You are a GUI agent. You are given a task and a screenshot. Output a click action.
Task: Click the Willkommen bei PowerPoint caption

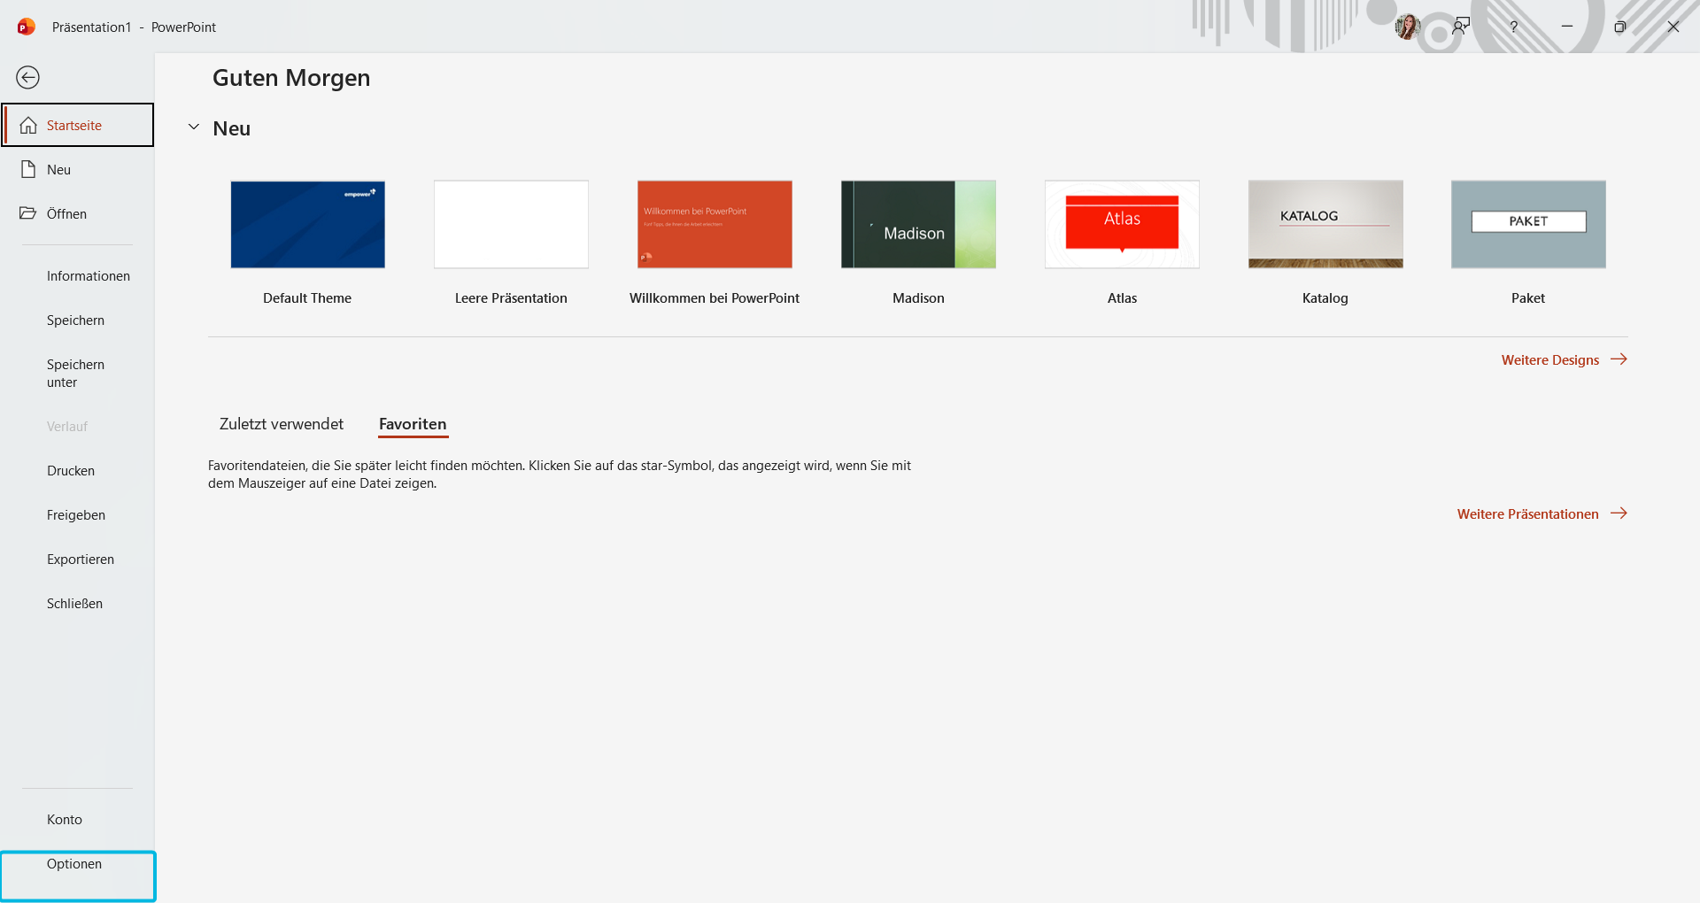(x=715, y=298)
